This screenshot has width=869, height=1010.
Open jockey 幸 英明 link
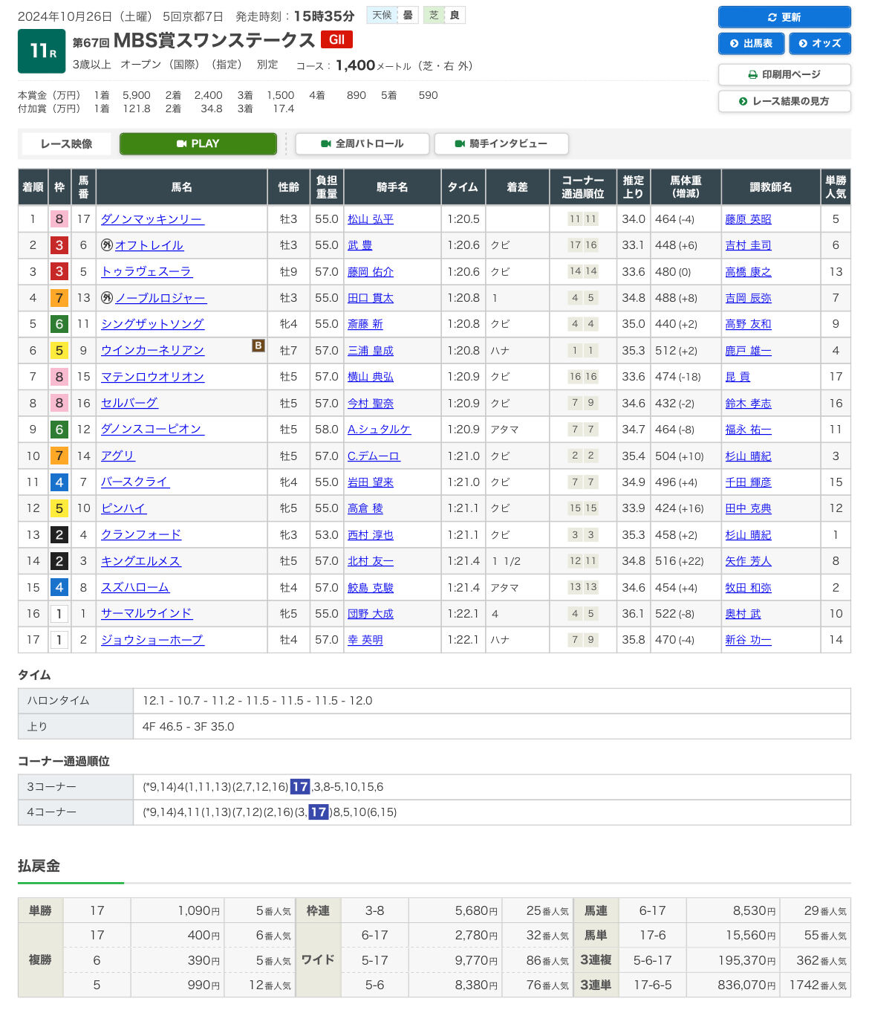pos(365,640)
